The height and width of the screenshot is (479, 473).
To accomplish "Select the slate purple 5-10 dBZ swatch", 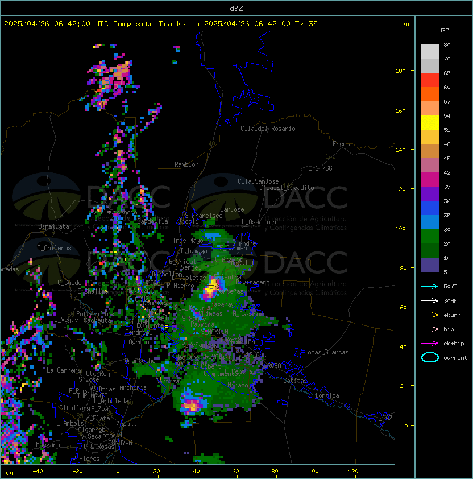I will [430, 265].
